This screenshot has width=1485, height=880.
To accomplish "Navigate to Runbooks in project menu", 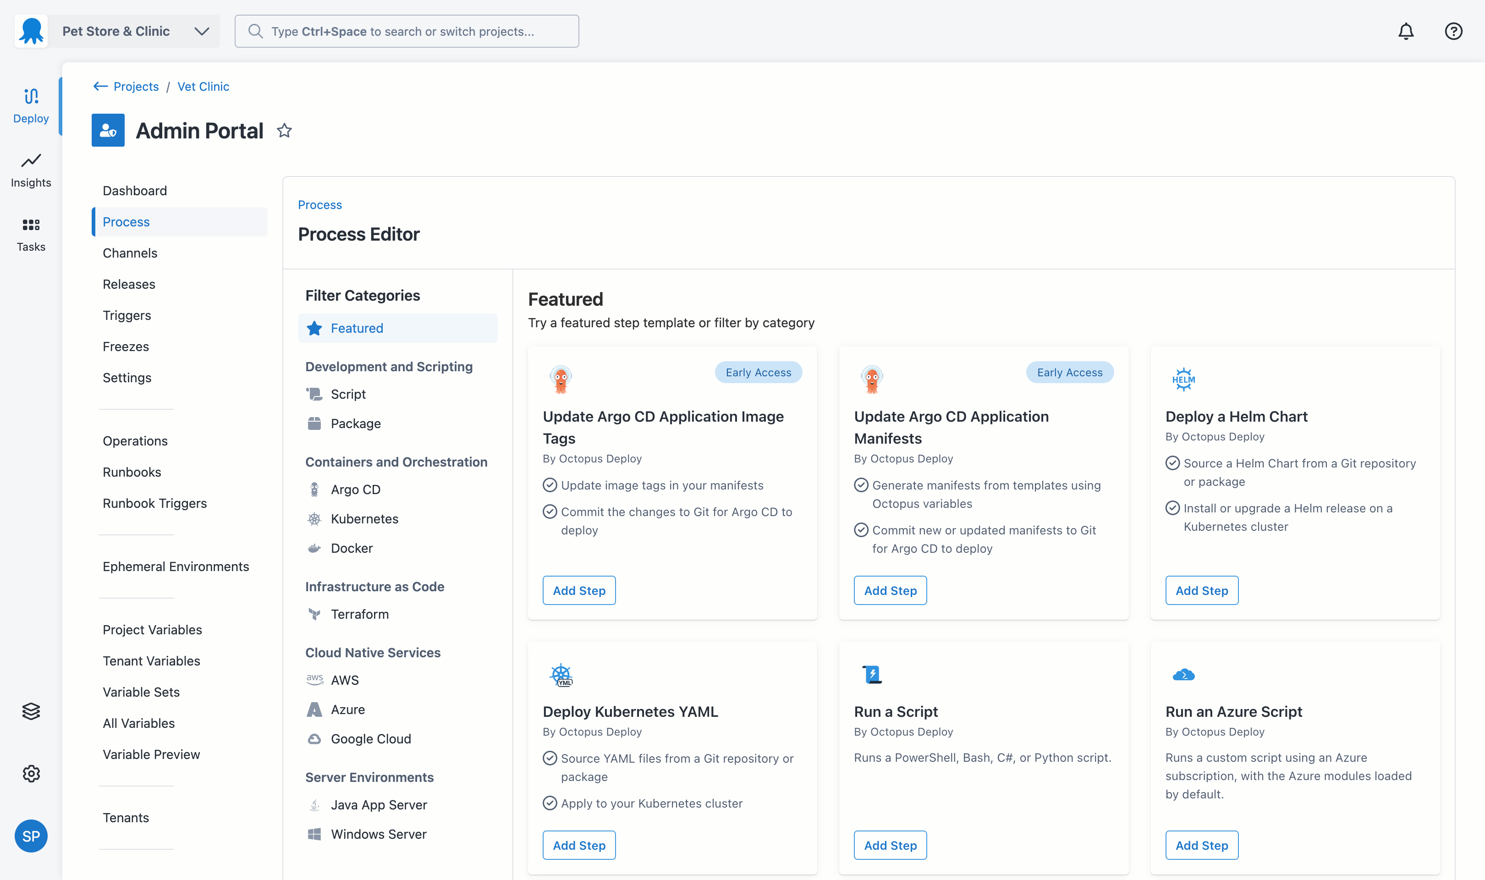I will (132, 472).
